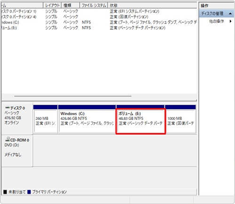Select the ボリューム (E:) partition block
The height and width of the screenshot is (204, 235).
(141, 121)
